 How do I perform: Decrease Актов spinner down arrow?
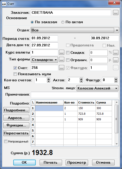click(x=81, y=81)
